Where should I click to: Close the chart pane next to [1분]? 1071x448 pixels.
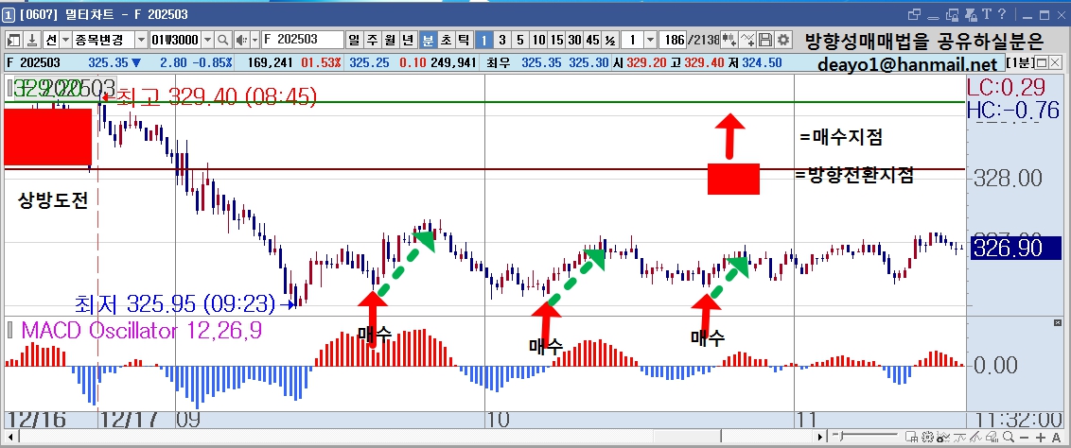pos(1057,64)
